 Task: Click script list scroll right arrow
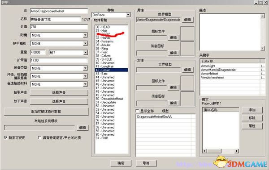click(237, 151)
